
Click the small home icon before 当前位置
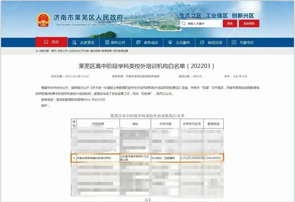coord(37,51)
